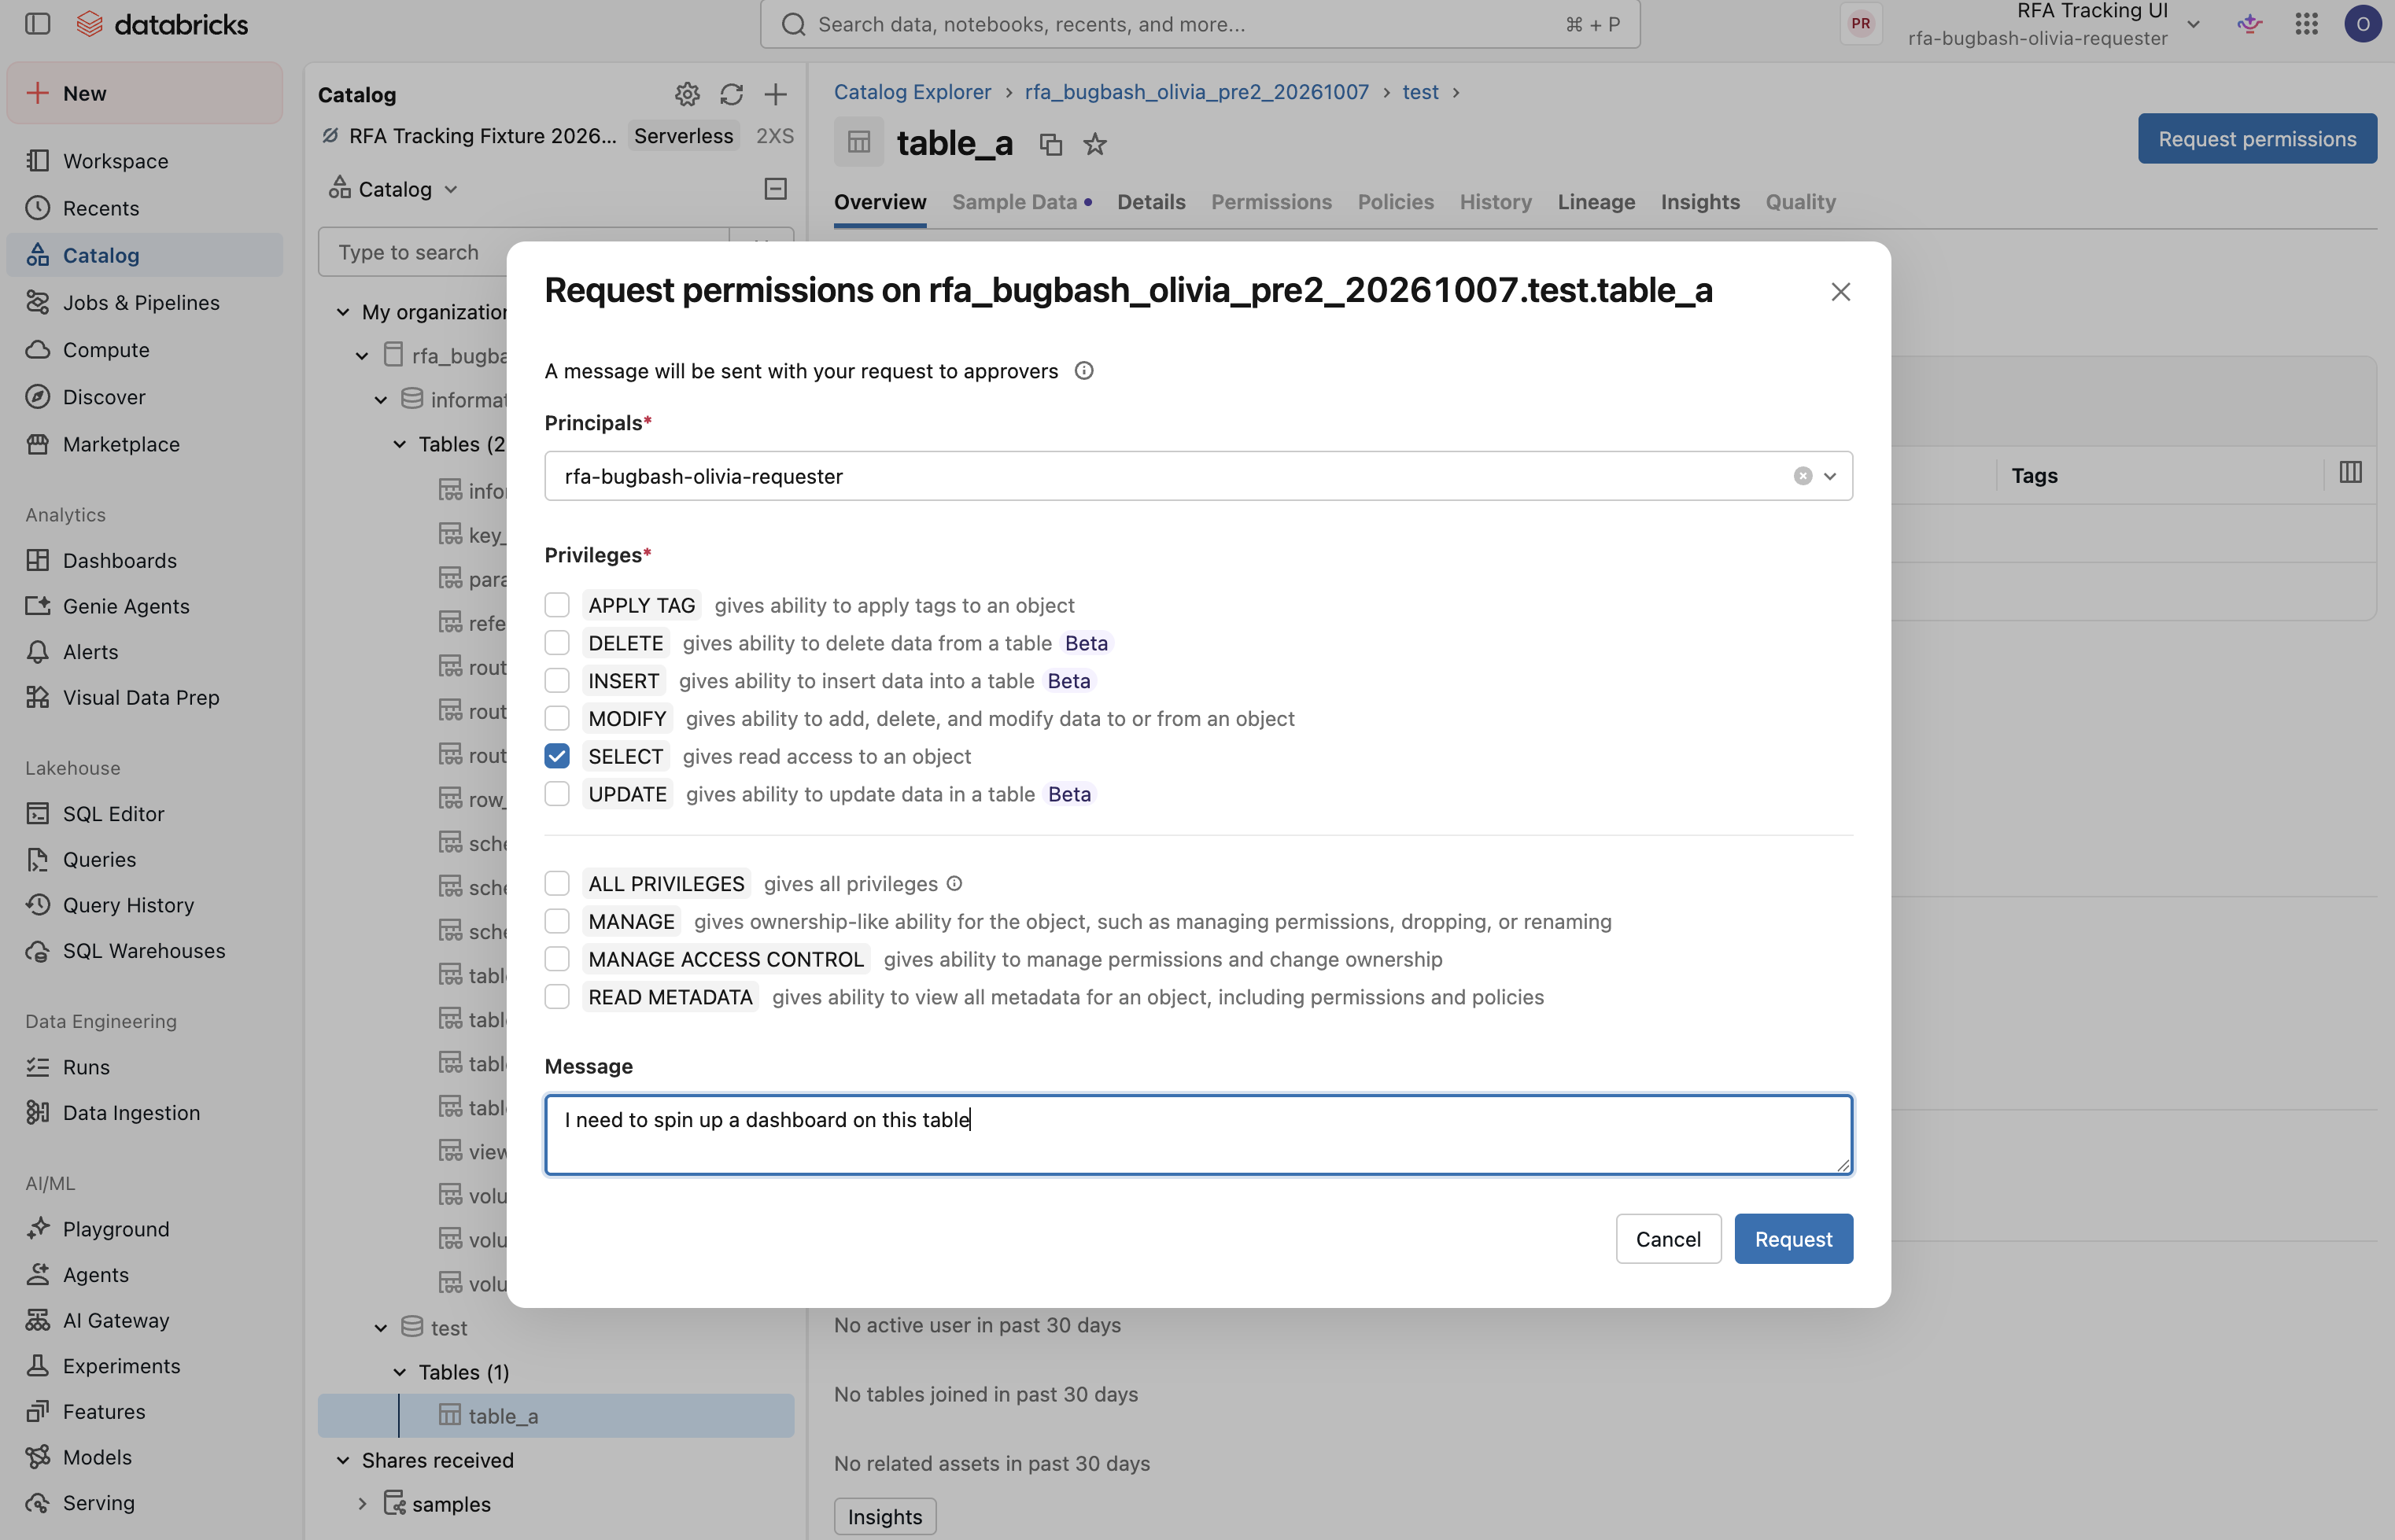The width and height of the screenshot is (2395, 1540).
Task: Check the APPLY TAG privilege
Action: click(x=557, y=605)
